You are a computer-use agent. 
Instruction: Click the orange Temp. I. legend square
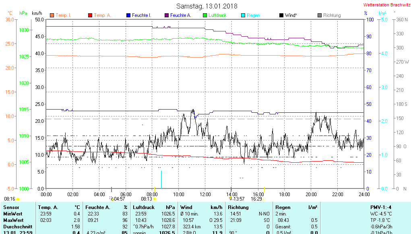pyautogui.click(x=52, y=15)
